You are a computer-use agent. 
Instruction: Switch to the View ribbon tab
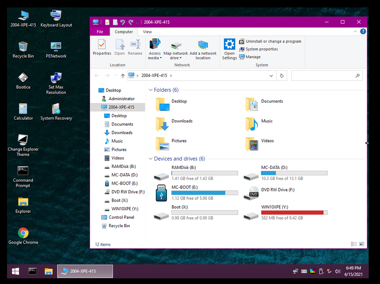coord(147,32)
